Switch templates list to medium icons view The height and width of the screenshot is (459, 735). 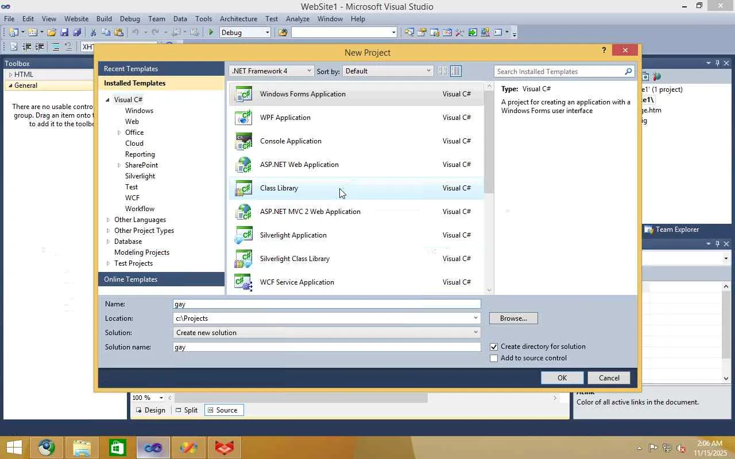[x=456, y=71]
